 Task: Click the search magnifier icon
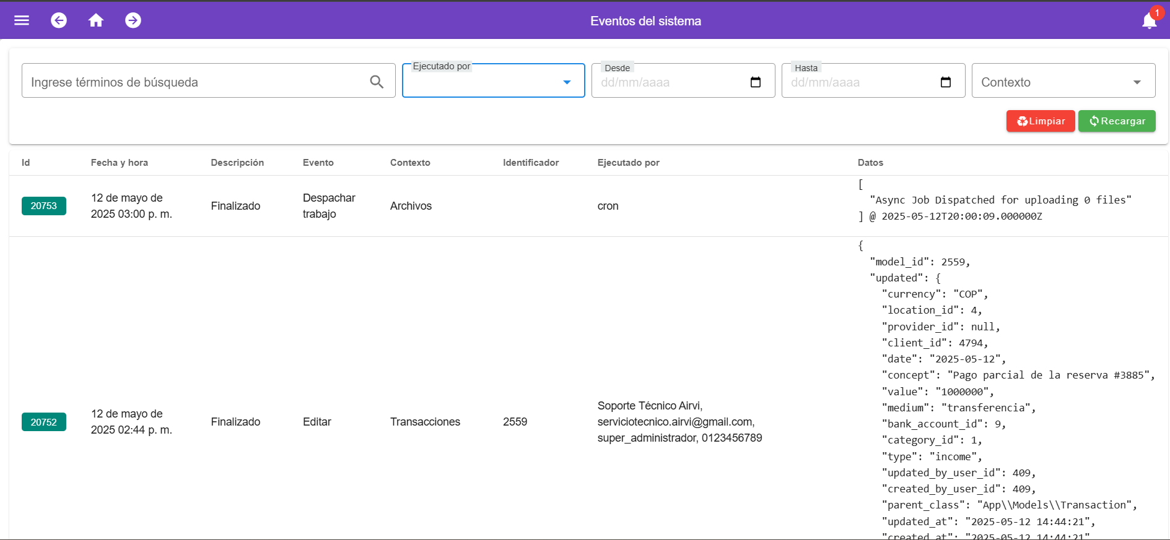[377, 82]
